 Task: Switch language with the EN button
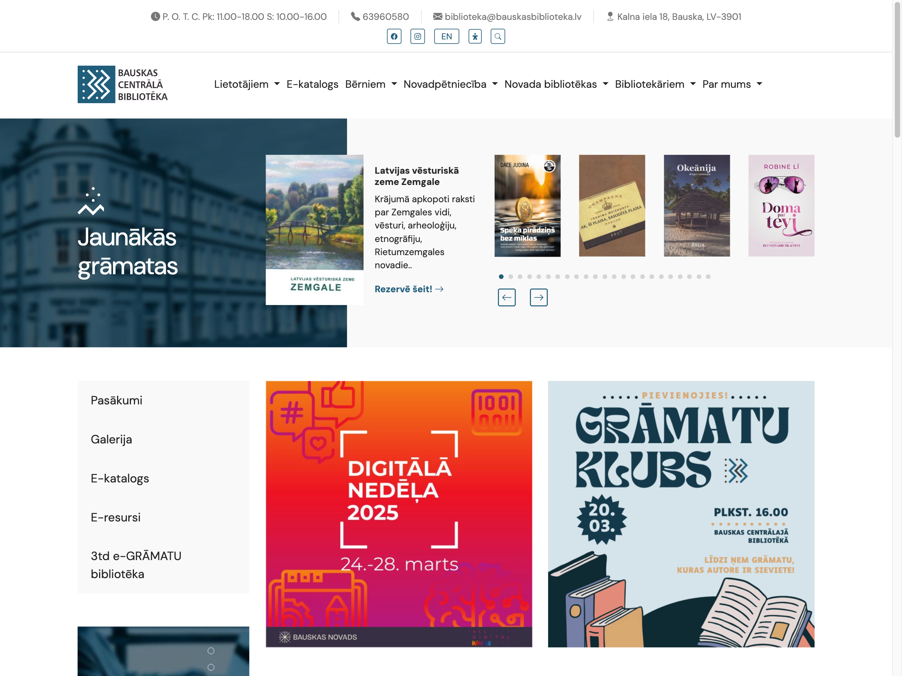click(x=446, y=36)
